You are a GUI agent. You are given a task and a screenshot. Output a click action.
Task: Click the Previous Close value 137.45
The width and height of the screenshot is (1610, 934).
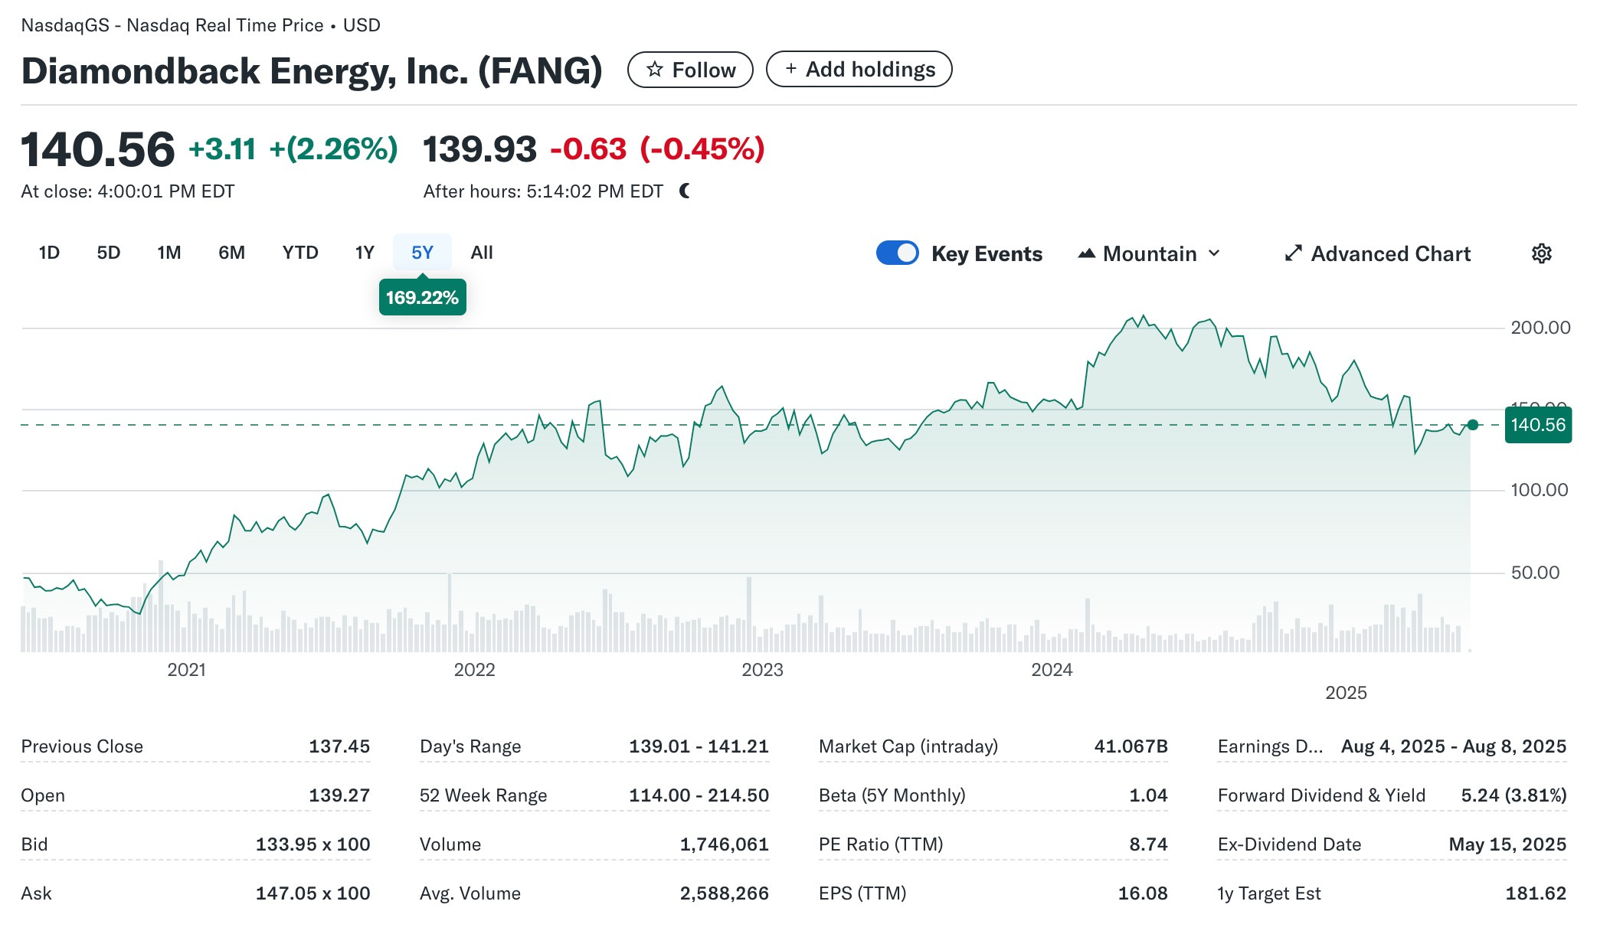[339, 746]
